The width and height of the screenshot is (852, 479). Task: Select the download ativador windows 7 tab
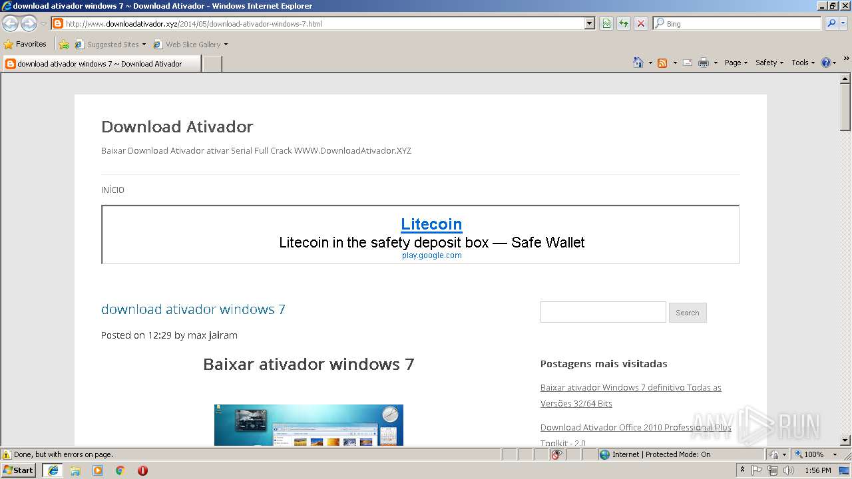[101, 64]
